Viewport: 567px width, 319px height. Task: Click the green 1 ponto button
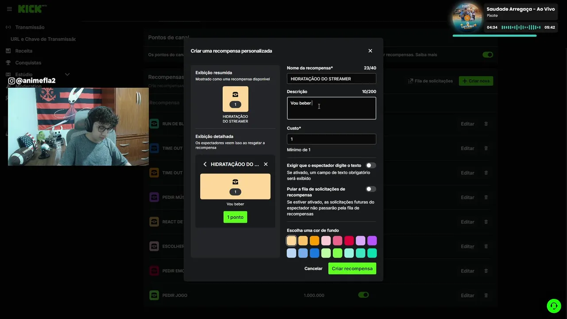(x=235, y=217)
